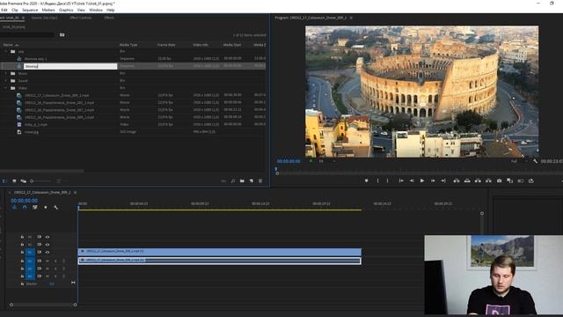Switch Project panel to list view
This screenshot has height=317, width=563.
click(4, 181)
